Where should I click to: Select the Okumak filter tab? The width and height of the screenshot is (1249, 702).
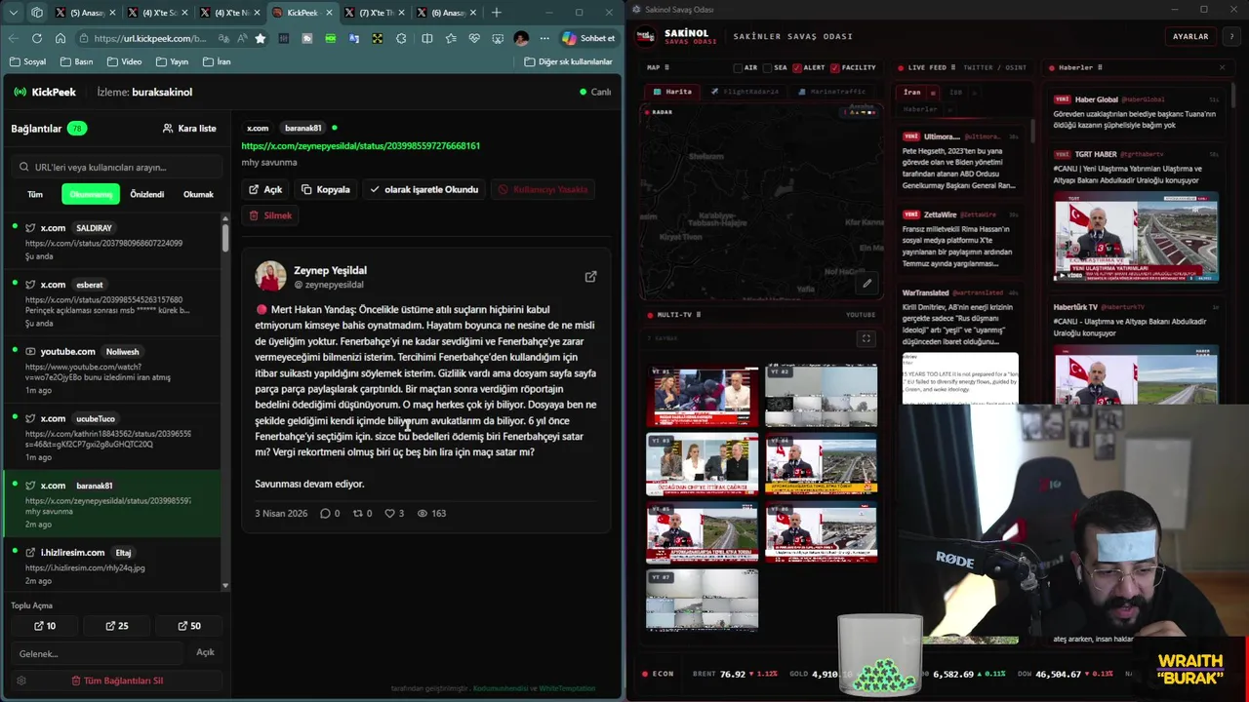tap(198, 194)
